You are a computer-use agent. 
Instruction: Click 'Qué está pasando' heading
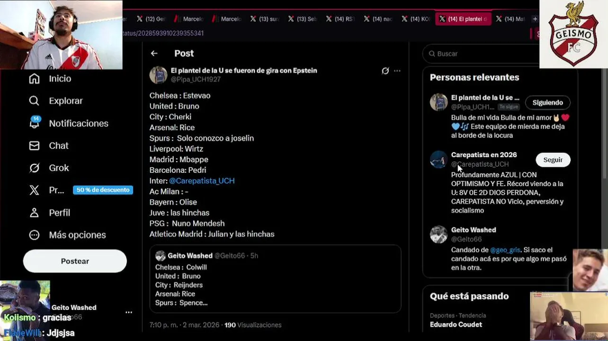pos(469,296)
